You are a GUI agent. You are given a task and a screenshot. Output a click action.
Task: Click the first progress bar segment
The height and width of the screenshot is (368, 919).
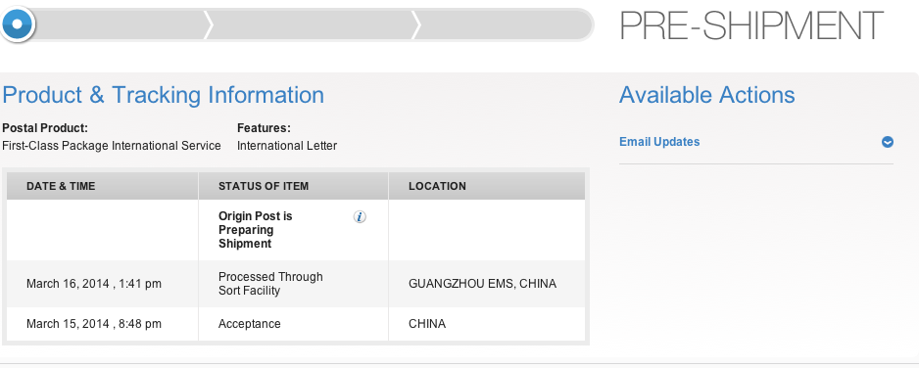(x=121, y=24)
